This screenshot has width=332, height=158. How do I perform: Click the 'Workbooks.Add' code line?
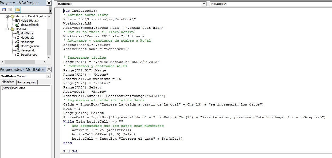(77, 24)
